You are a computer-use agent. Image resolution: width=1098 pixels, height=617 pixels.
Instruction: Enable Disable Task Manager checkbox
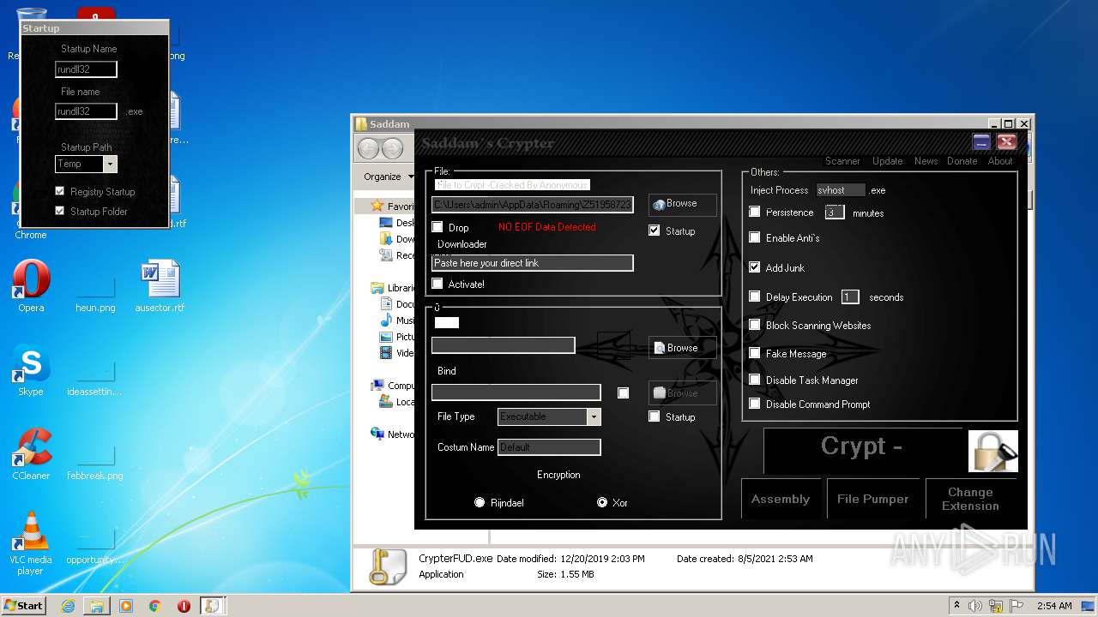[755, 380]
